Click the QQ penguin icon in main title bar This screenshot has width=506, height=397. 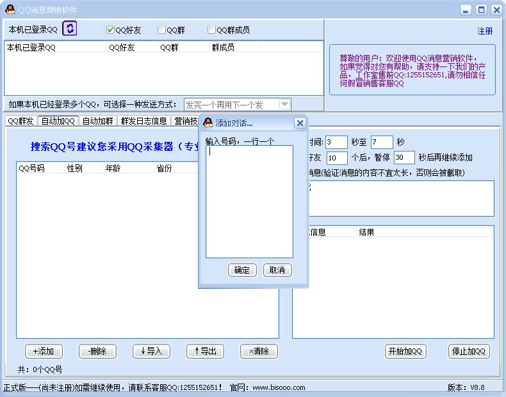pyautogui.click(x=10, y=10)
